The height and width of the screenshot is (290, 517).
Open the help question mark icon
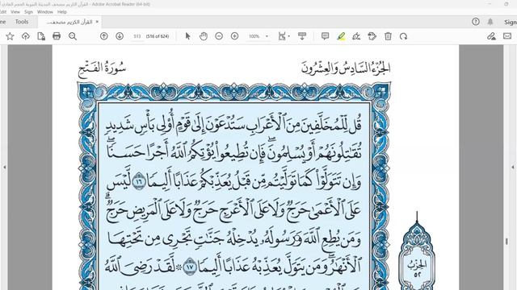[476, 22]
